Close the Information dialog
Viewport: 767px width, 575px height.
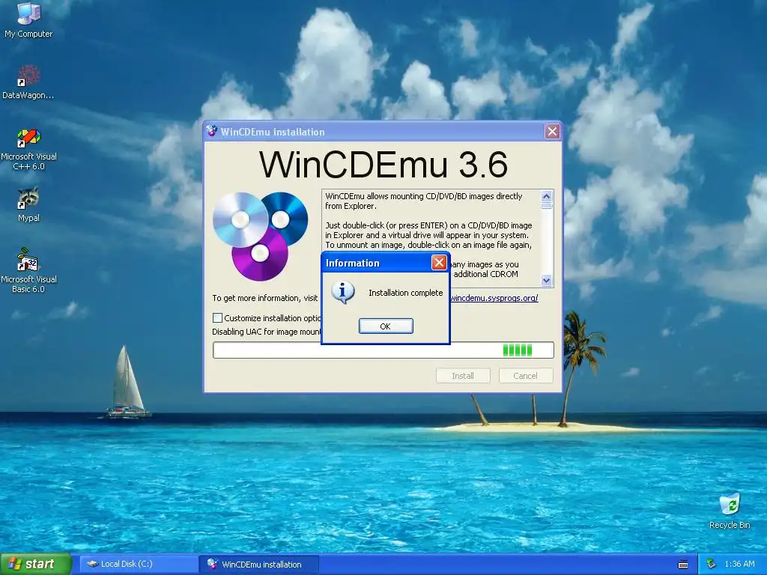[x=439, y=263]
